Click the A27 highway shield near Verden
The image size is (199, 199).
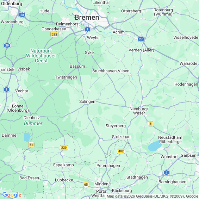pos(141,39)
